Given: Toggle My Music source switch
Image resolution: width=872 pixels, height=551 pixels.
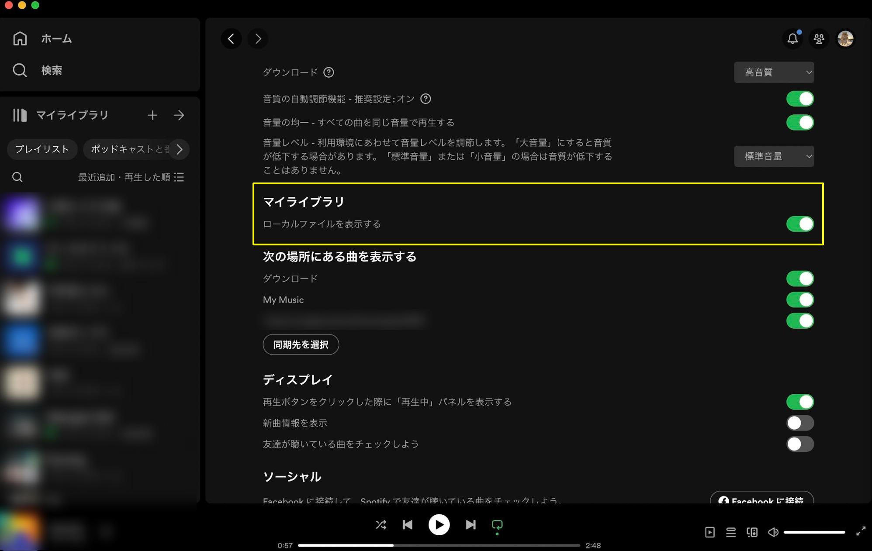Looking at the screenshot, I should [x=800, y=300].
